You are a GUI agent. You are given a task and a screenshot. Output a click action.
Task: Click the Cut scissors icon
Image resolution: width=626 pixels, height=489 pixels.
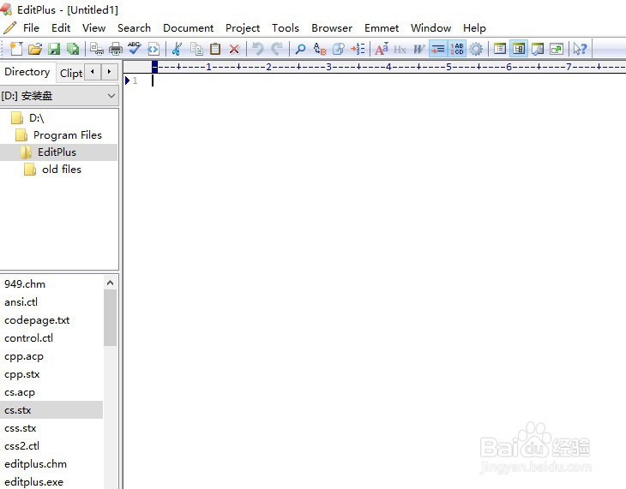[177, 49]
